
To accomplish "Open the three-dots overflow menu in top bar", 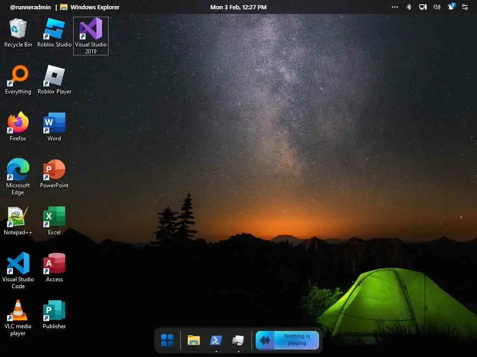I will coord(395,7).
